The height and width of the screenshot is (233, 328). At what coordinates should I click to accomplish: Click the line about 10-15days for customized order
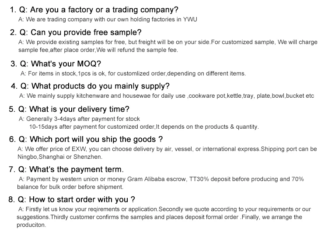click(144, 127)
